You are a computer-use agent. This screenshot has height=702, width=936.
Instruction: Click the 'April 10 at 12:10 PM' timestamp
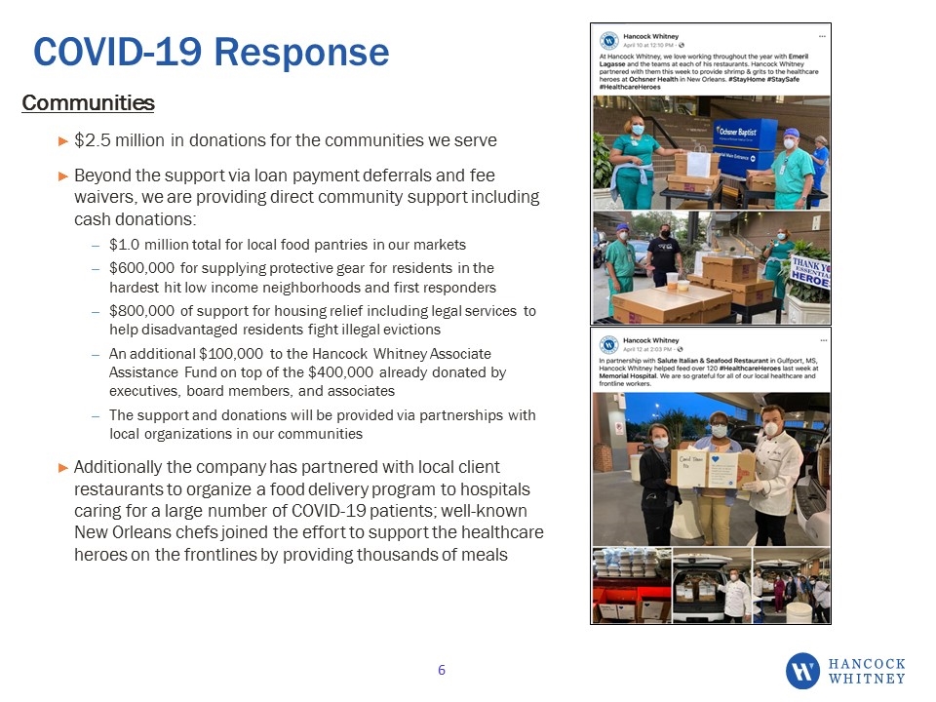(x=649, y=45)
